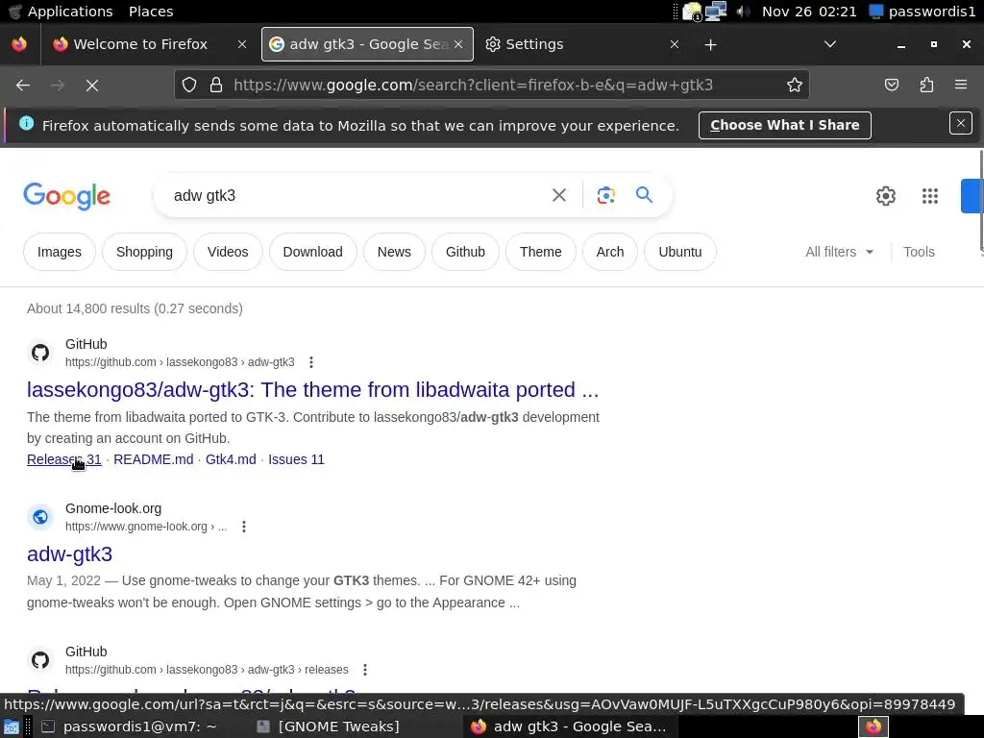Click the page vertical scrollbar
This screenshot has width=984, height=738.
pyautogui.click(x=981, y=202)
